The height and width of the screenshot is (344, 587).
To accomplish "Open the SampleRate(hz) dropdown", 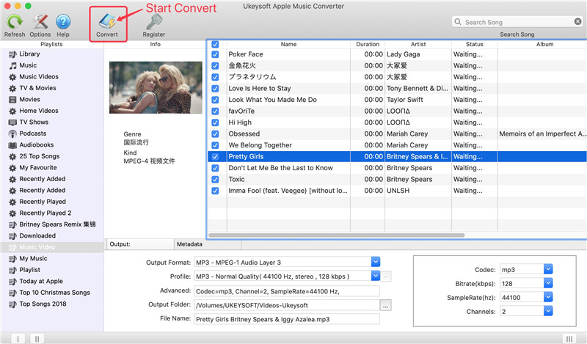I will 548,297.
